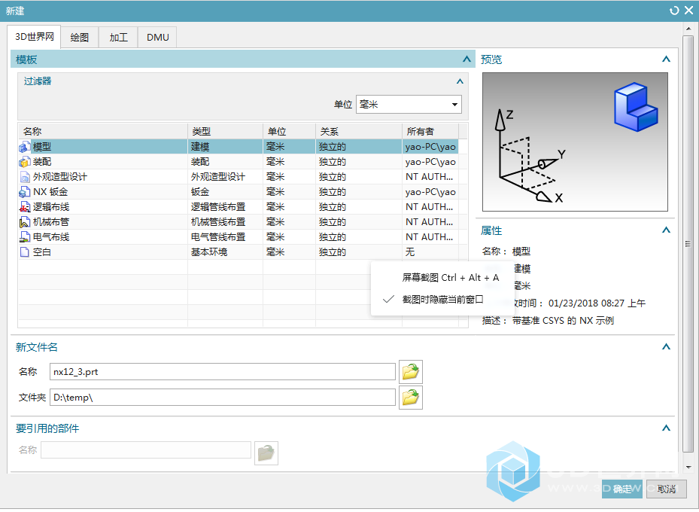Click the description text 带基准 CSYS 的 NX 示例

point(563,321)
